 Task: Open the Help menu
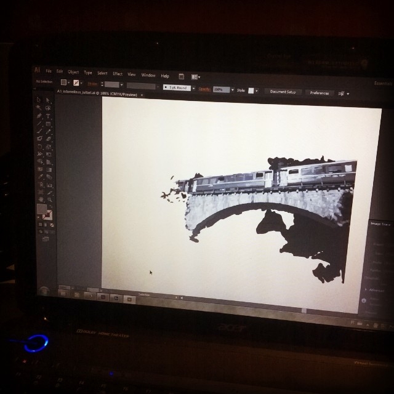click(x=165, y=76)
